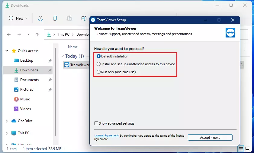Collapse the Quick access tree node
The width and height of the screenshot is (254, 153).
7,51
